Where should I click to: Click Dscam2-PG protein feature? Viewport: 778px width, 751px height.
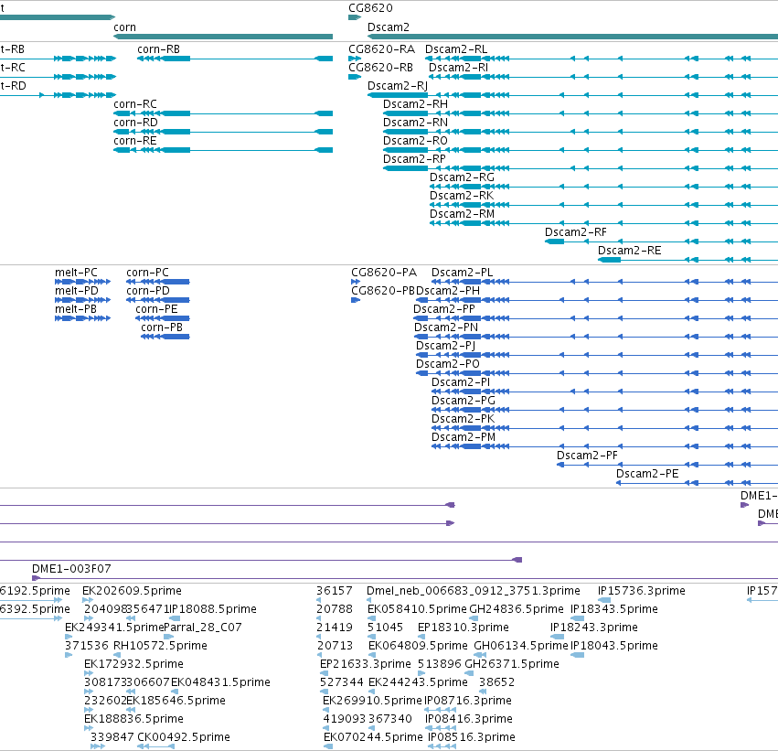point(464,402)
